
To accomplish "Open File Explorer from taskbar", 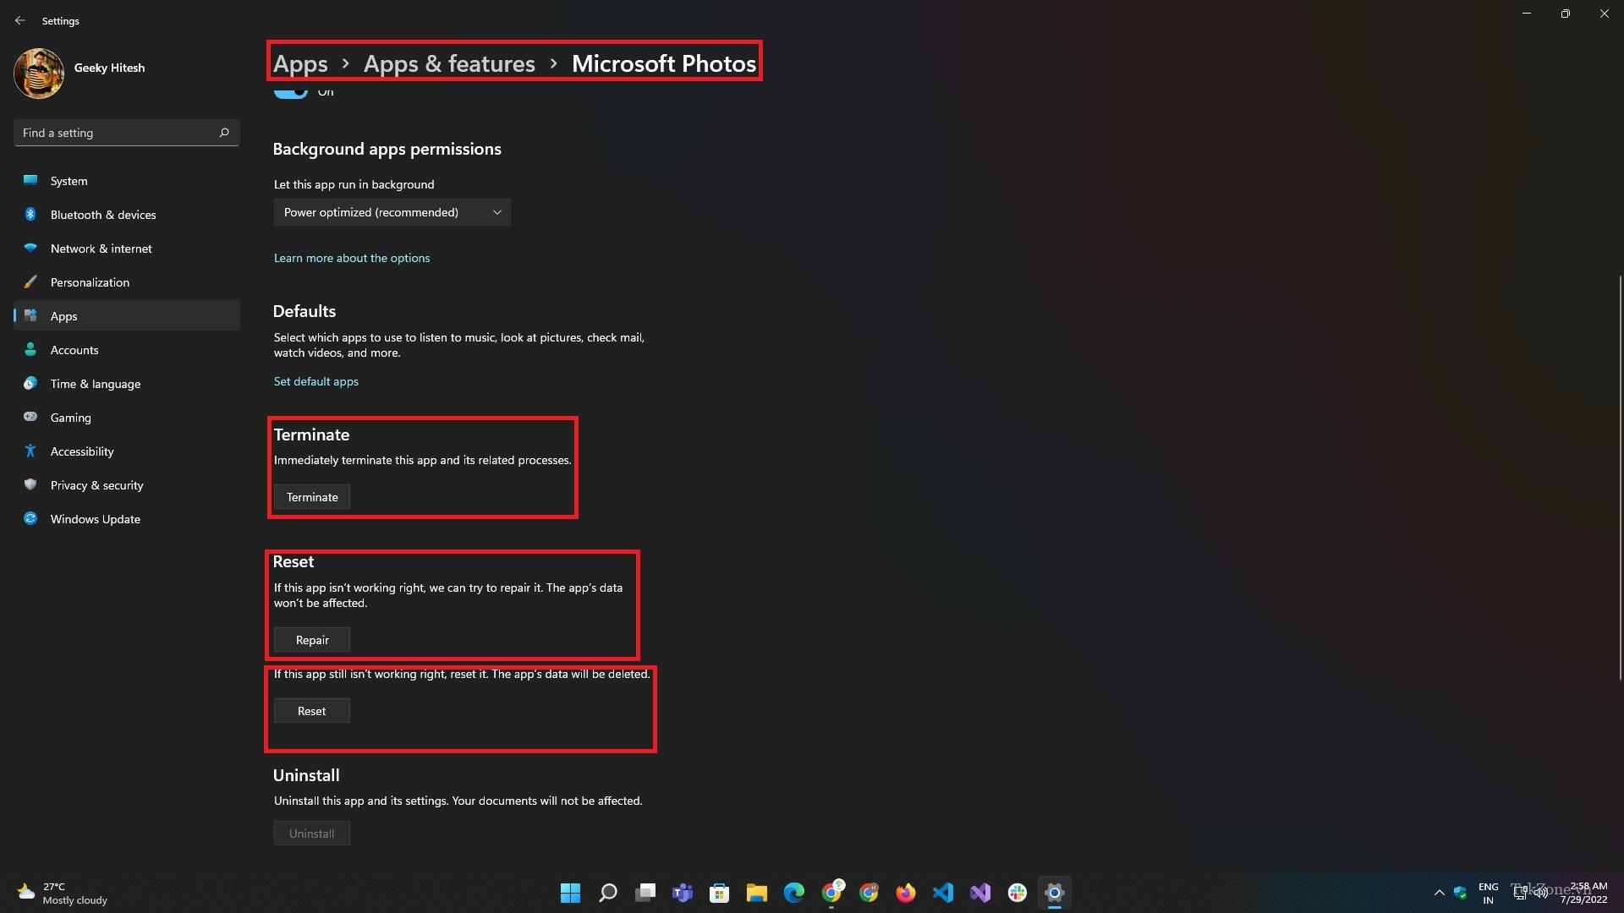I will coord(756,892).
